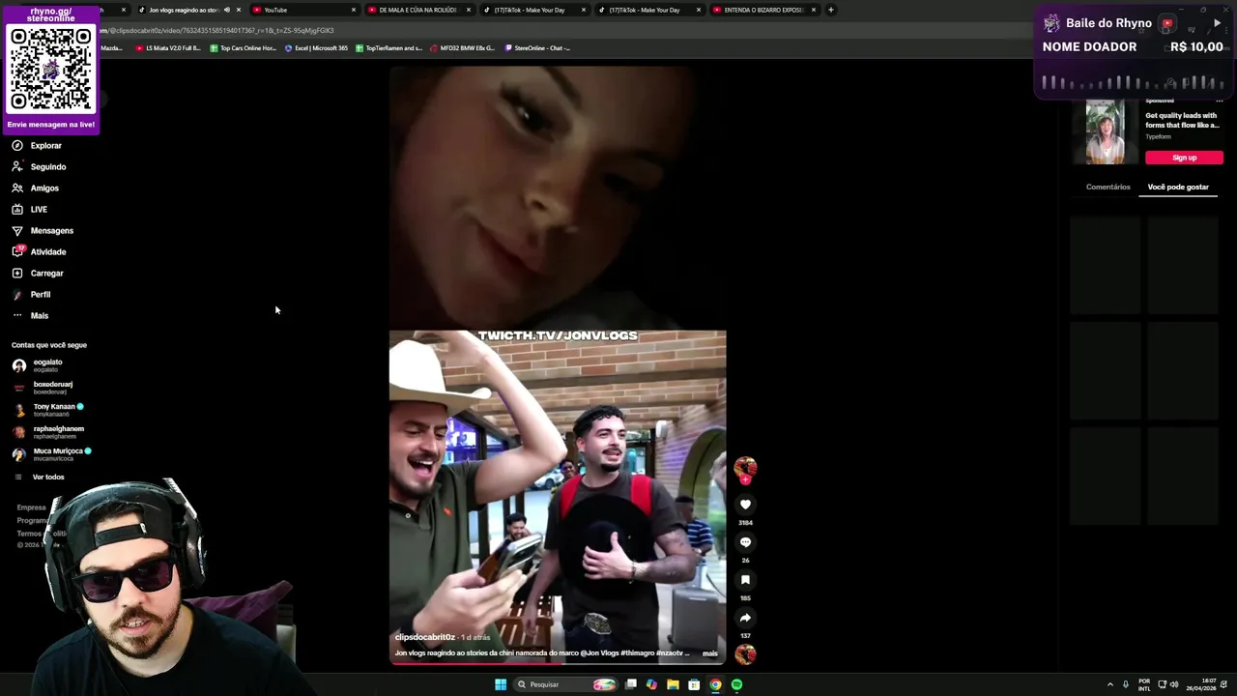This screenshot has width=1237, height=696.
Task: Open the Explorar page in TikTok sidebar
Action: point(37,146)
